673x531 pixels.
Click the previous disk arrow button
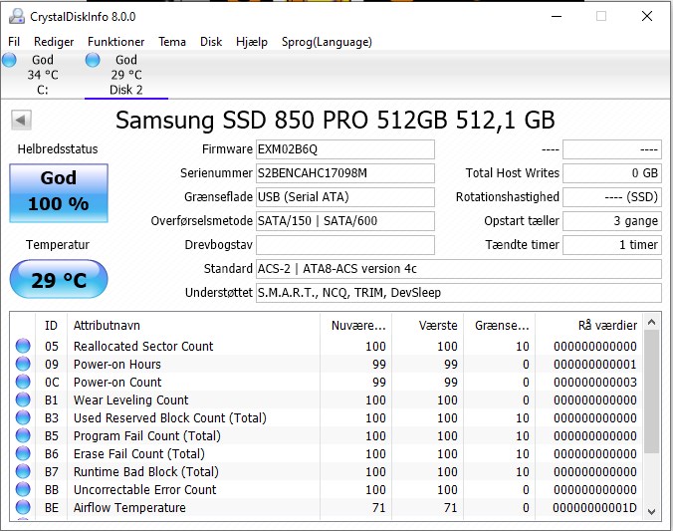[21, 120]
